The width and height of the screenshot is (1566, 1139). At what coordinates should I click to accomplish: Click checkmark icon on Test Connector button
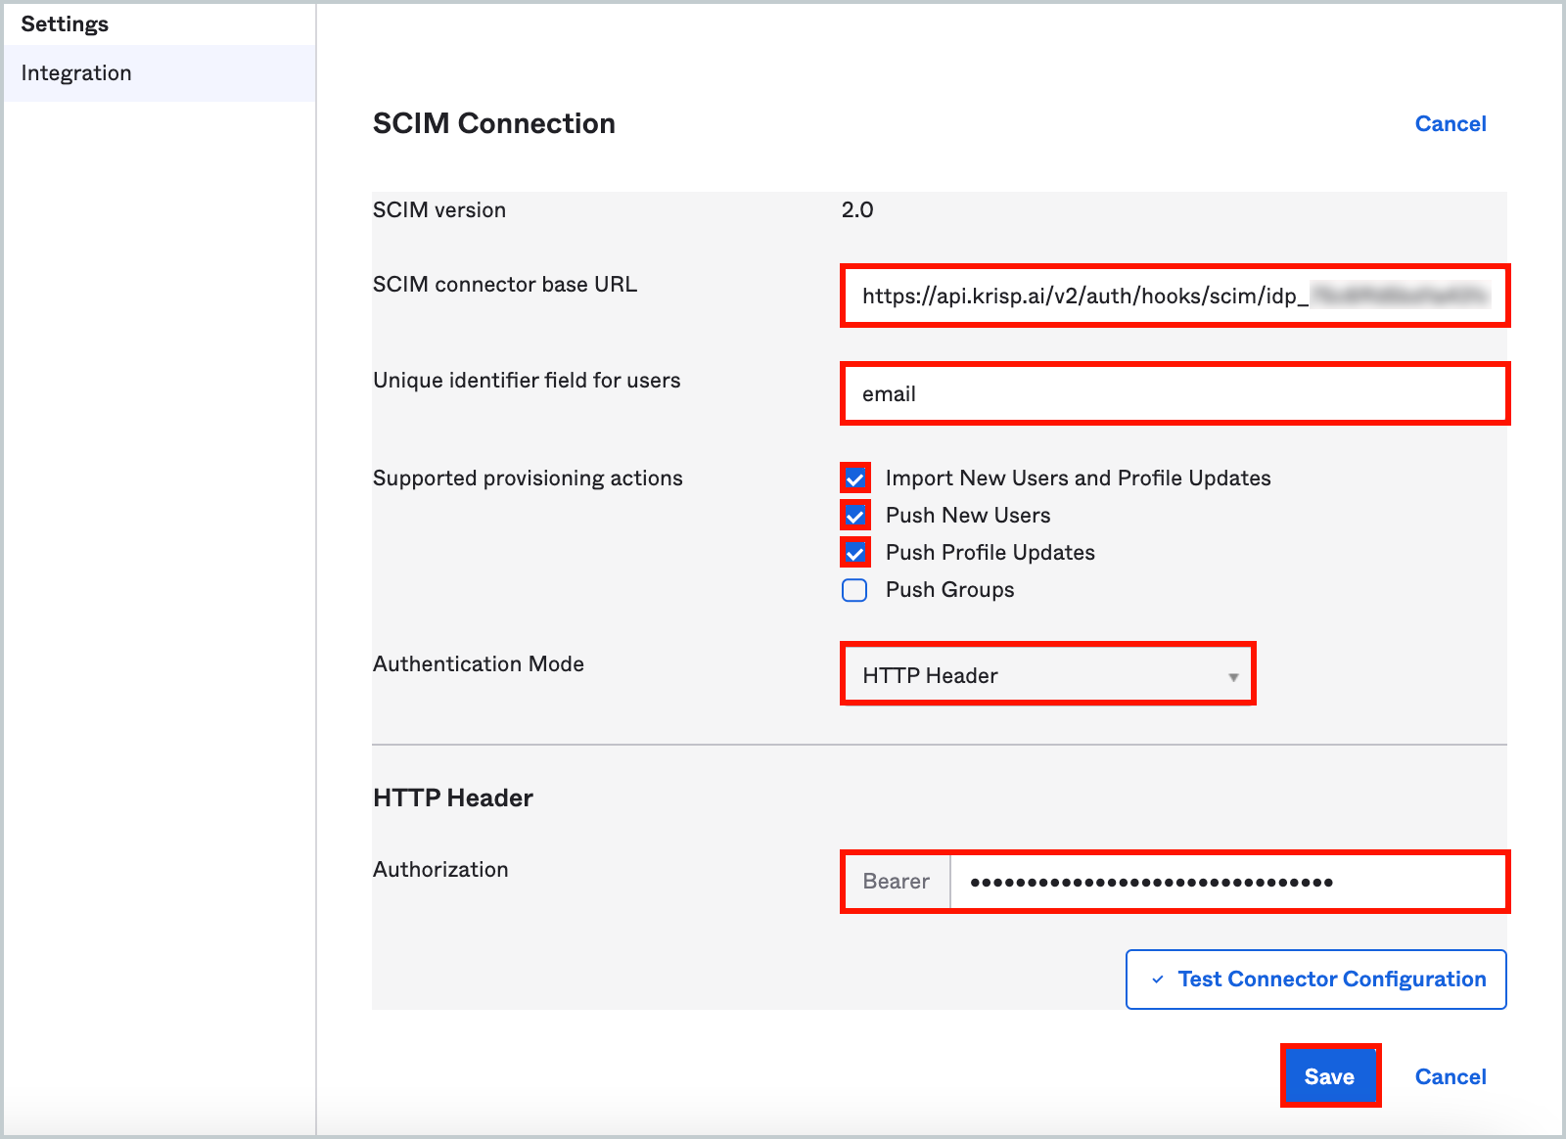coord(1158,980)
